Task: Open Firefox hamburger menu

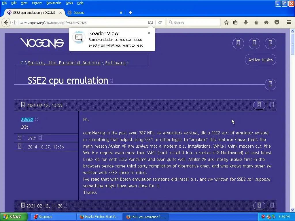Action: 289,22
